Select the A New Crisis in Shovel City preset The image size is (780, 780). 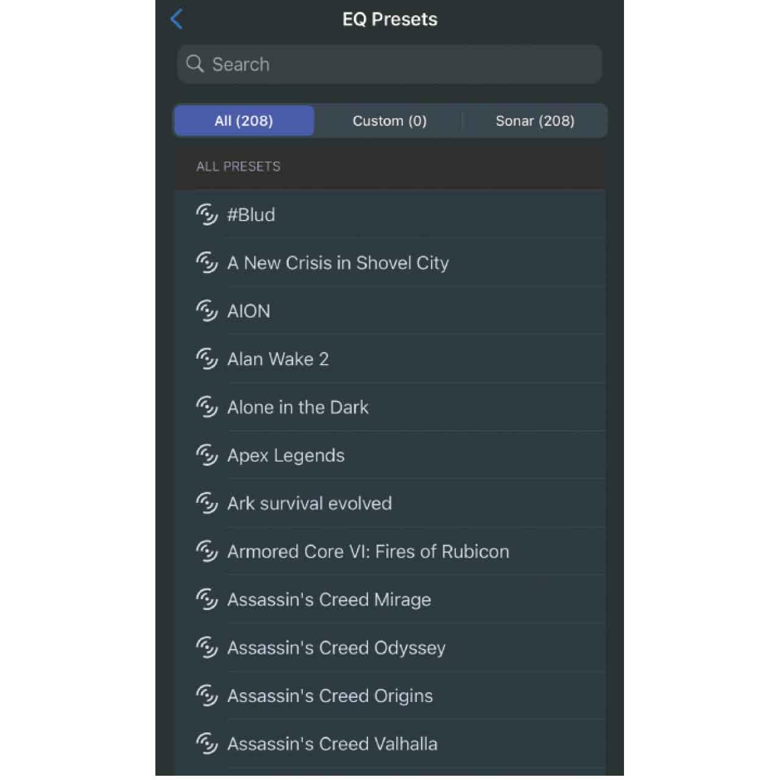point(338,263)
